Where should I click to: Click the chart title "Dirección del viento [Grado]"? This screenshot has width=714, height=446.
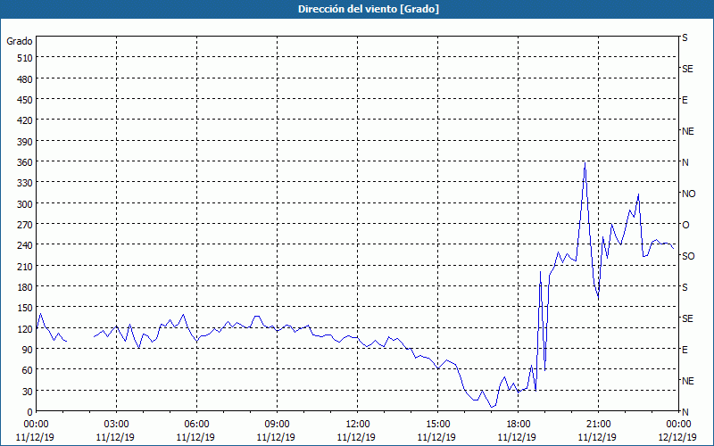369,9
